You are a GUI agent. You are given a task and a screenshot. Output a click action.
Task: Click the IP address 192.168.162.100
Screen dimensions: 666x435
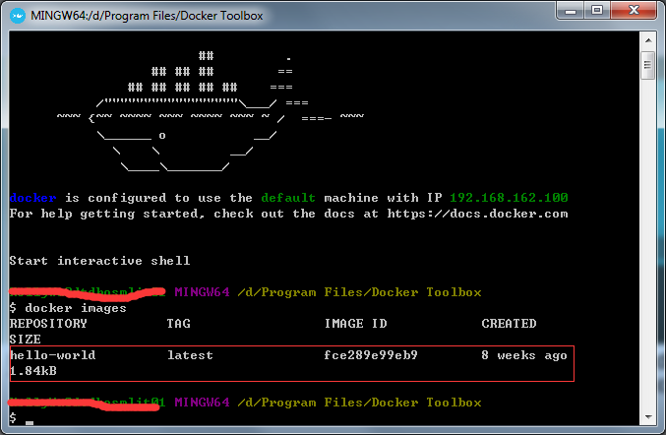pos(509,198)
